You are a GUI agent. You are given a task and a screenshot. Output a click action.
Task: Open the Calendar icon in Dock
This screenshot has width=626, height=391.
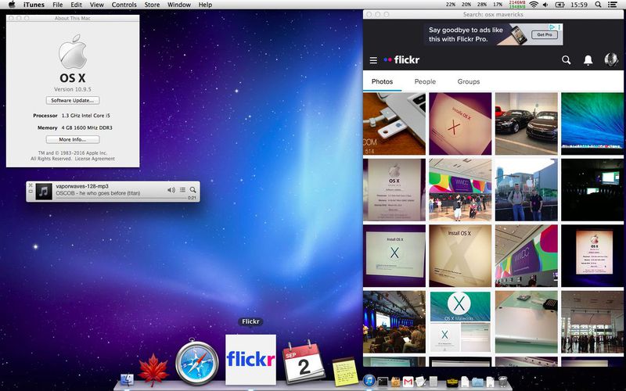click(x=304, y=361)
